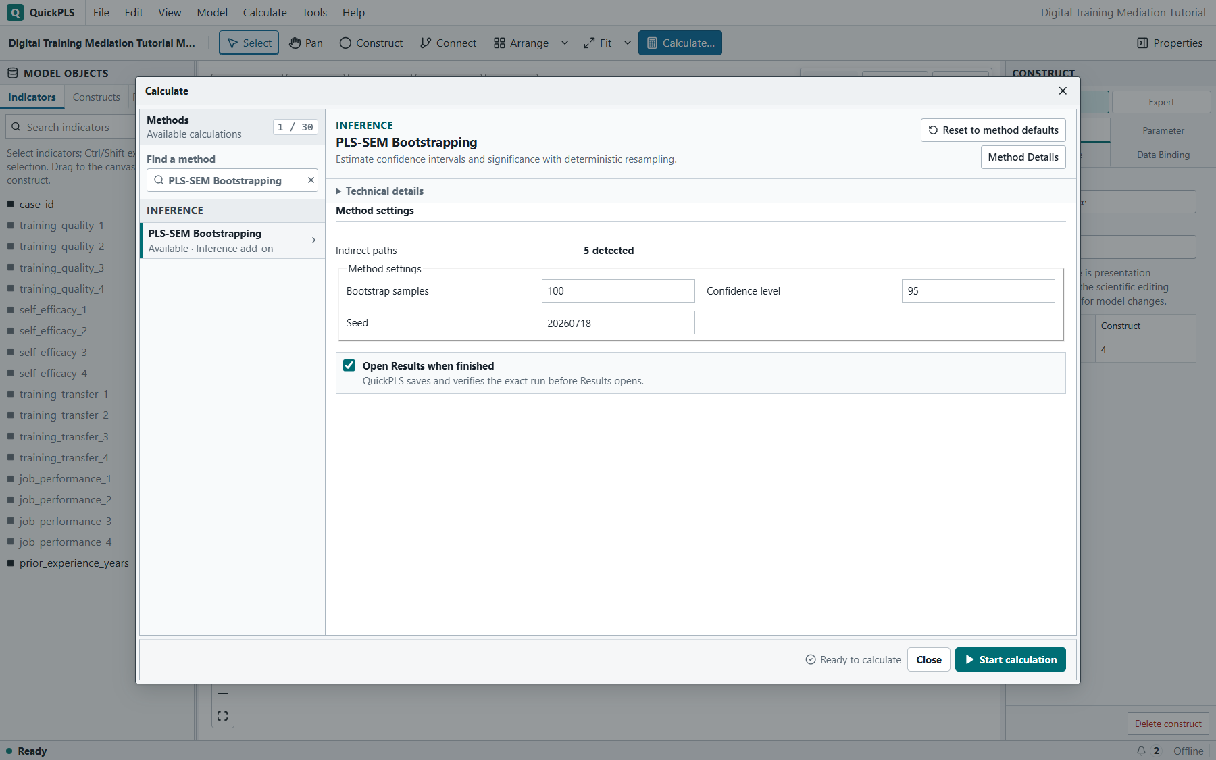Edit the Confidence level field
This screenshot has height=760, width=1216.
[978, 291]
